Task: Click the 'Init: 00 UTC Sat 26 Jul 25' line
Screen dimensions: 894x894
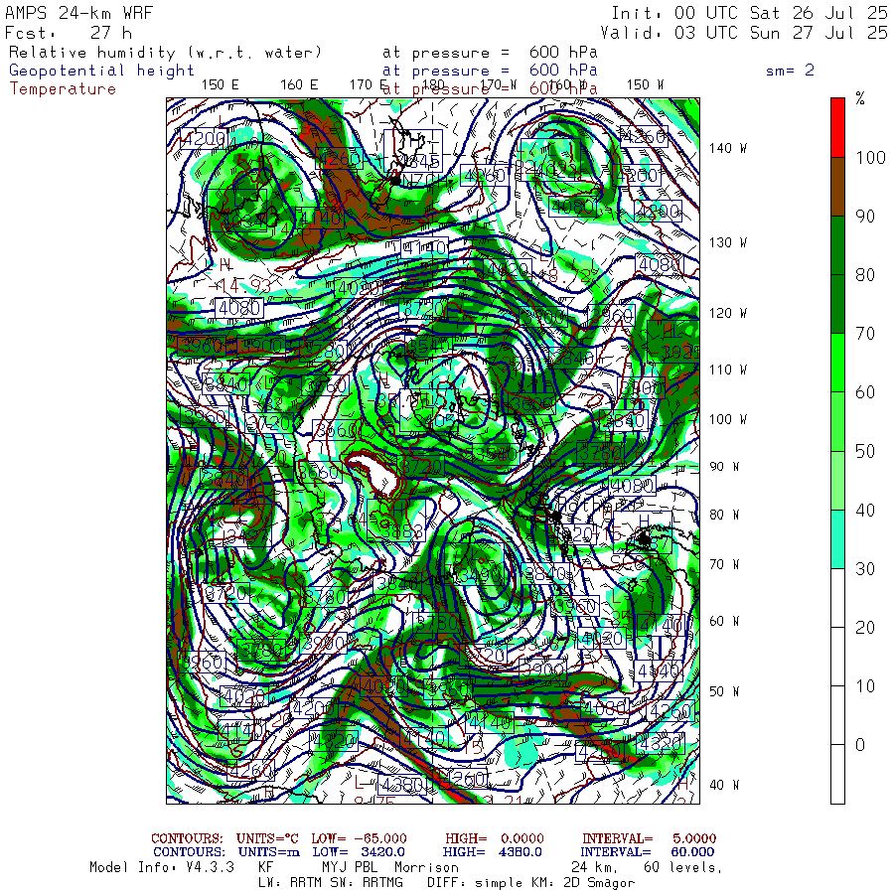Action: coord(750,13)
